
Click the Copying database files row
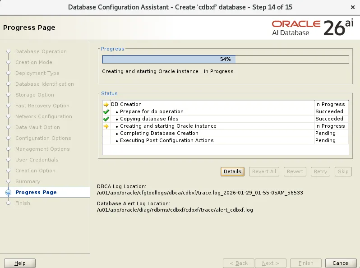(226, 119)
